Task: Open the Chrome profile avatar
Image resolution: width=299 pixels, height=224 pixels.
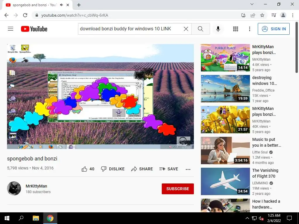Action: click(283, 15)
